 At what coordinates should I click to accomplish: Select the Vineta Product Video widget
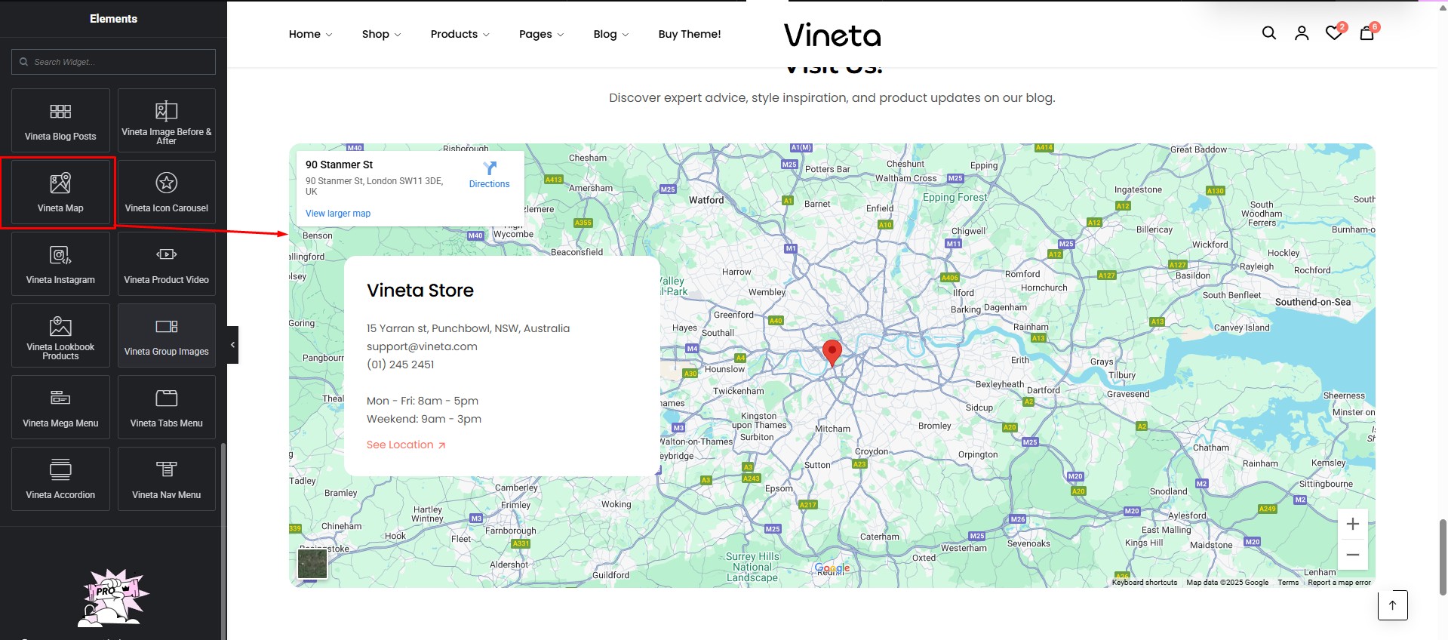tap(166, 263)
